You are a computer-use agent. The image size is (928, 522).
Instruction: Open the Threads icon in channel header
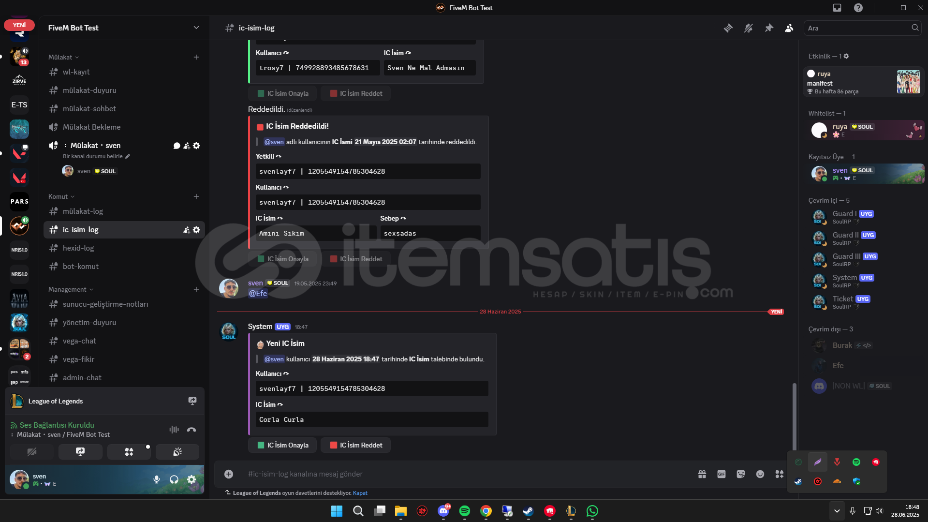tap(728, 28)
